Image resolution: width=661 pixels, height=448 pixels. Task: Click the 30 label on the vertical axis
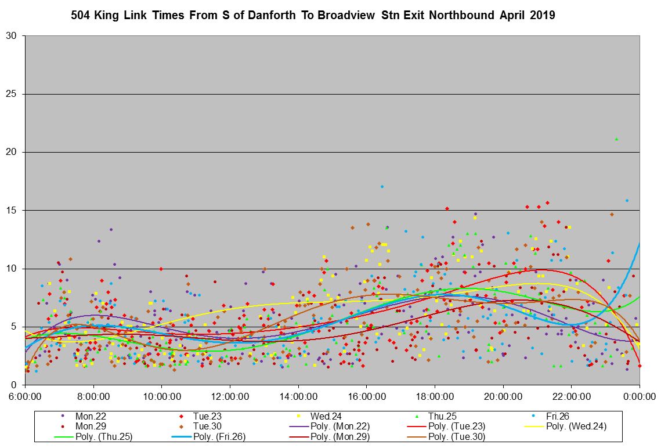[x=13, y=36]
